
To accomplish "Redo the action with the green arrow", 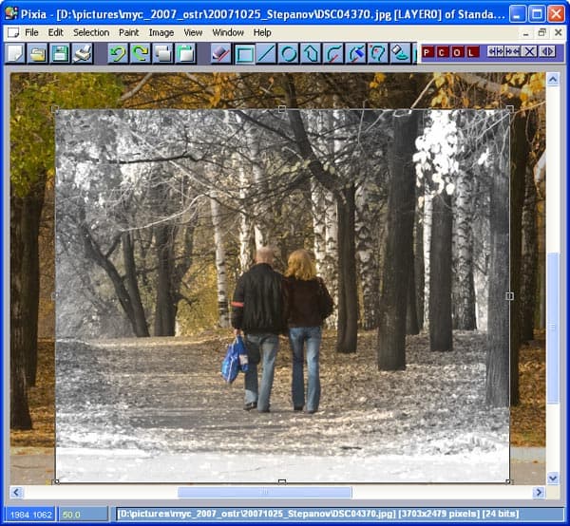I will pyautogui.click(x=141, y=54).
